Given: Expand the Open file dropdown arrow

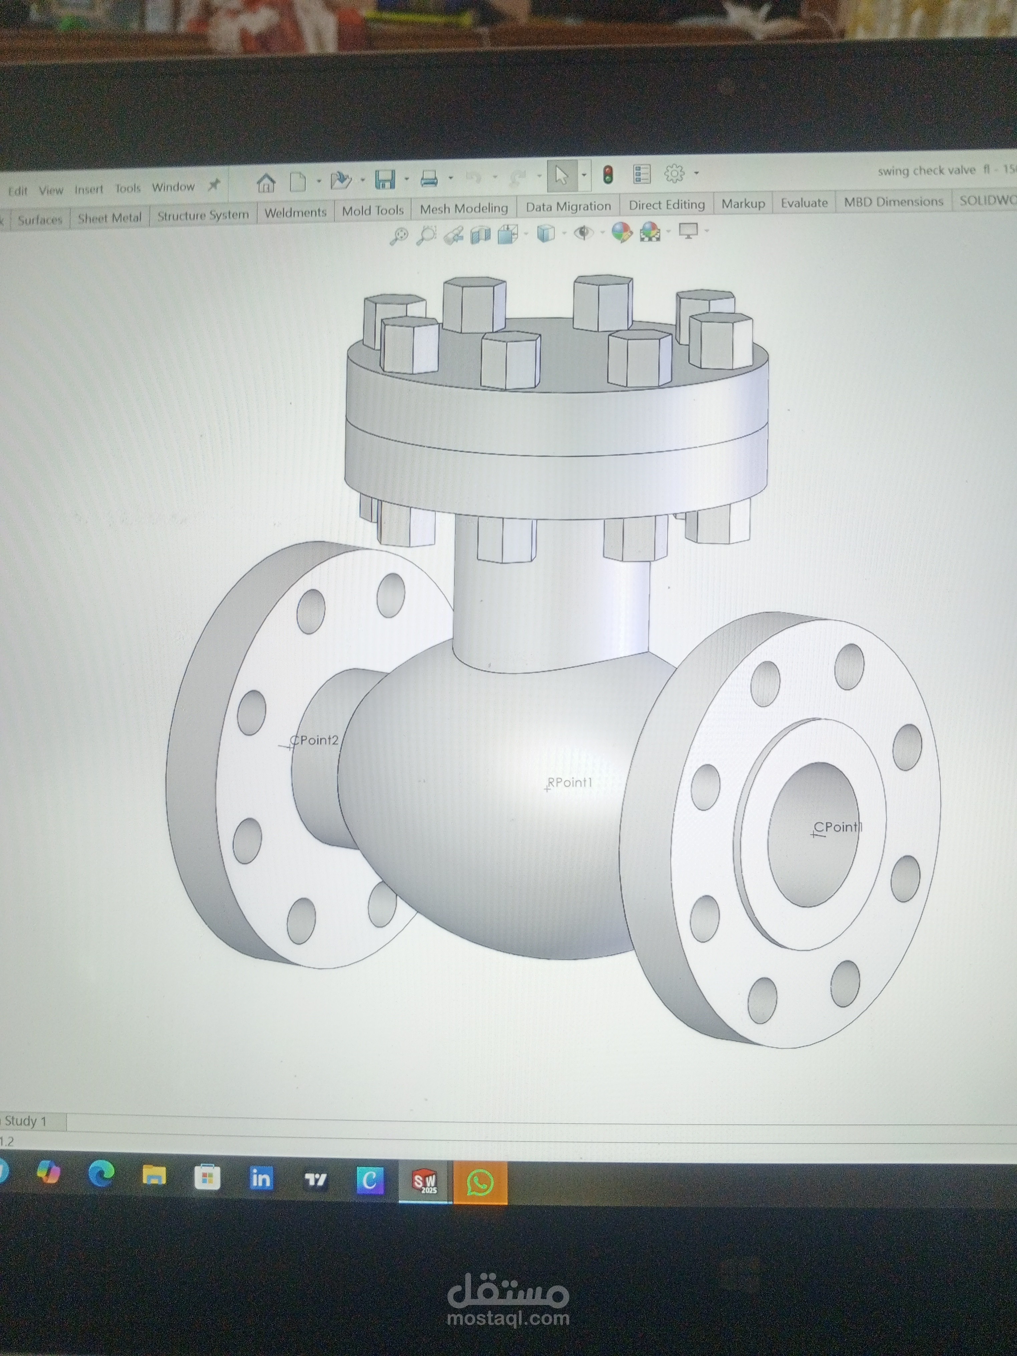Looking at the screenshot, I should (x=362, y=180).
